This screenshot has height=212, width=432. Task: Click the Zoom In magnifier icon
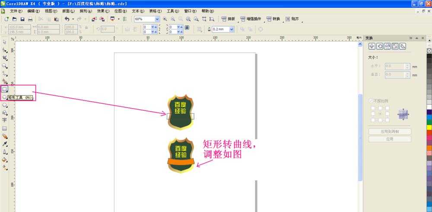[x=165, y=19]
